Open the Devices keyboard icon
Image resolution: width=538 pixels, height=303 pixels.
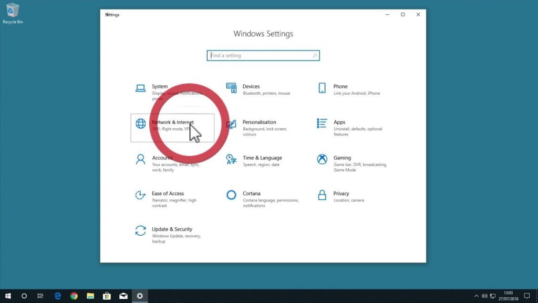231,88
